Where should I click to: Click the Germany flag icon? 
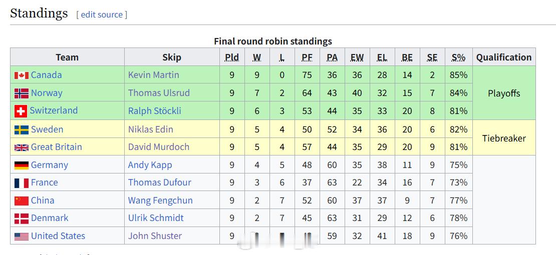tap(21, 165)
